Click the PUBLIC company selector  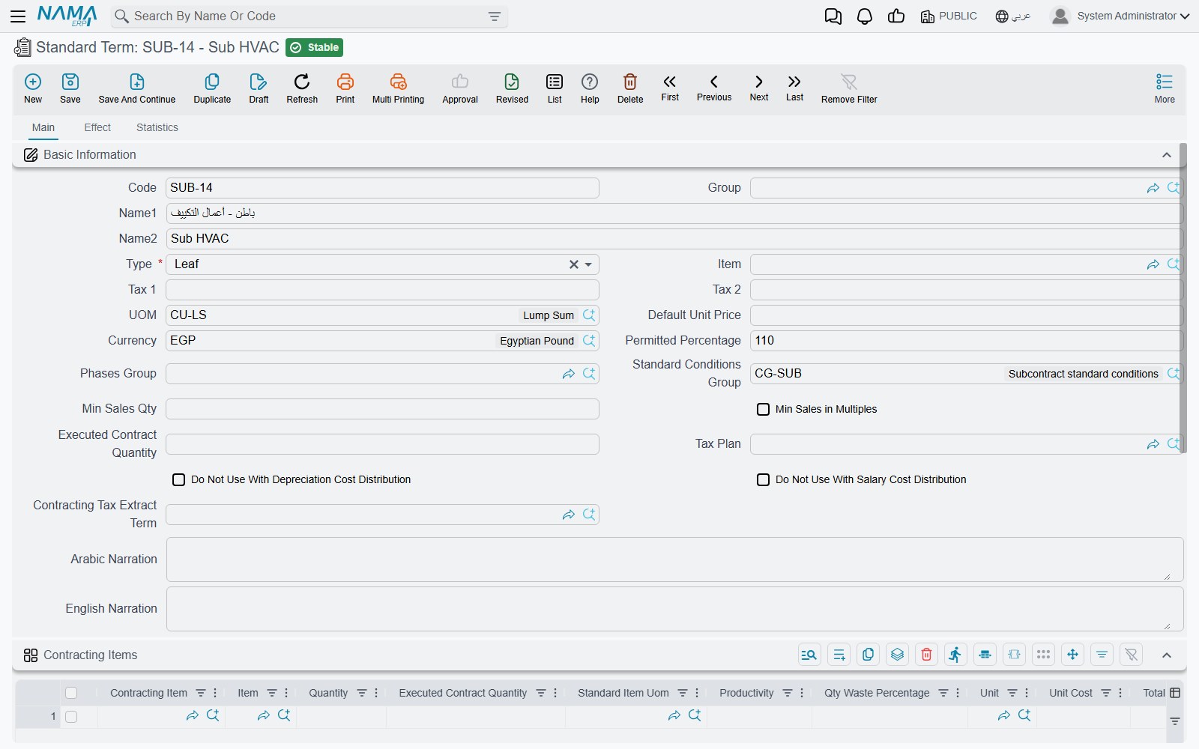point(949,16)
